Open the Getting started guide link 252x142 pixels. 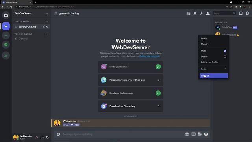click(150, 56)
